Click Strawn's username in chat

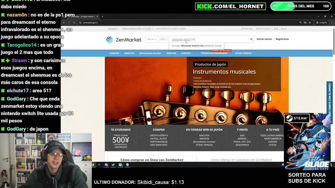[19, 61]
